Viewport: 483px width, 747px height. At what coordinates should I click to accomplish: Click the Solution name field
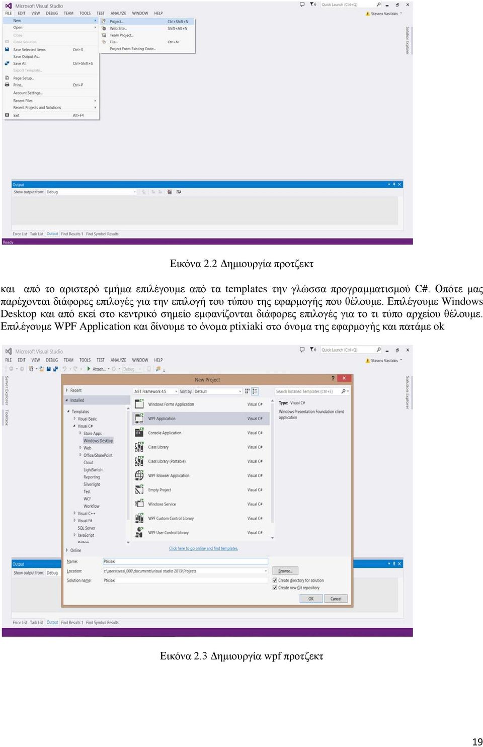[x=185, y=580]
